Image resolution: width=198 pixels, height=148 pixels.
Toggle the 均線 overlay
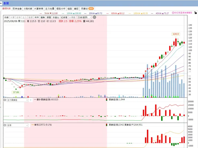point(6,17)
